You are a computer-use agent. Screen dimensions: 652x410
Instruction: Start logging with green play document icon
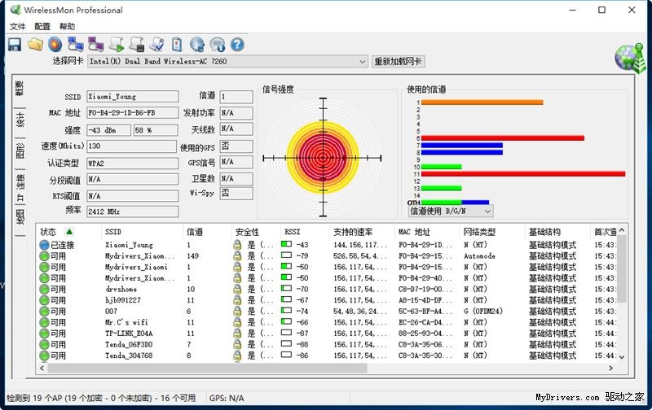point(116,45)
